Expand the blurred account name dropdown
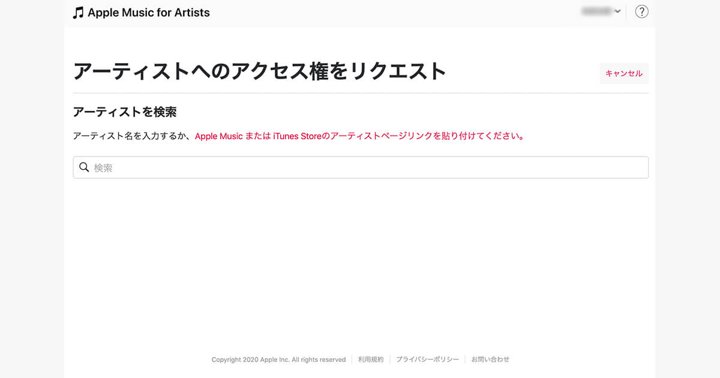The height and width of the screenshot is (378, 720). click(x=601, y=11)
